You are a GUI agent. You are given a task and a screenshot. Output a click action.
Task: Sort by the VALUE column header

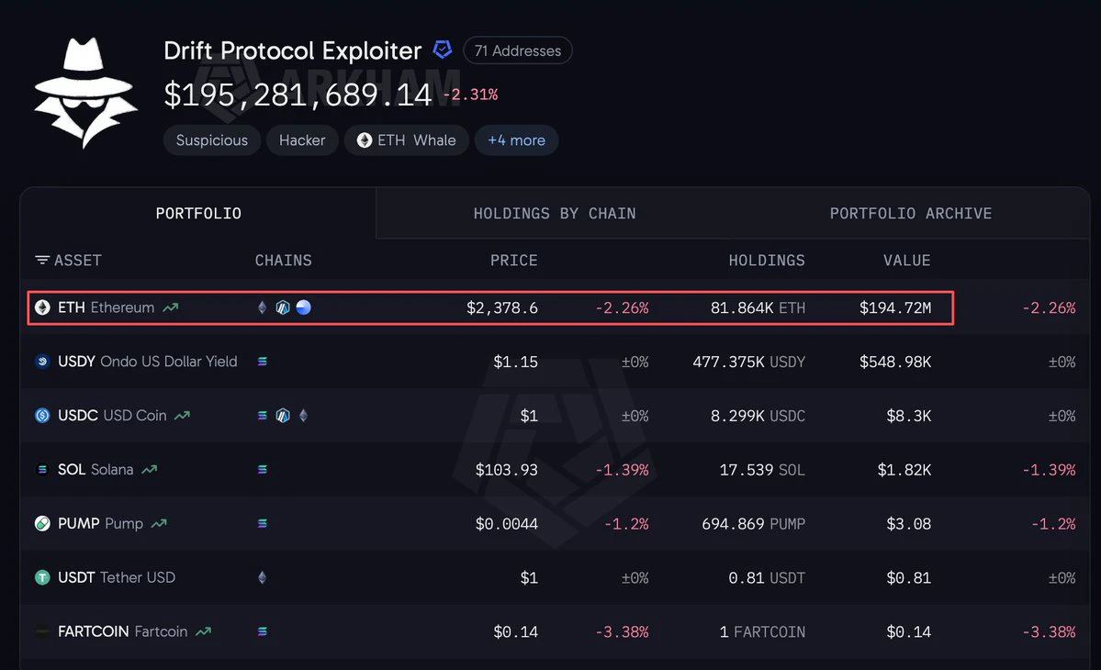coord(907,261)
